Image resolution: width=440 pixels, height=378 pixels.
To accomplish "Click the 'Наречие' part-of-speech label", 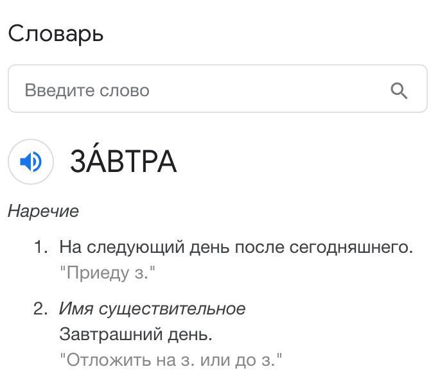I will click(x=43, y=211).
